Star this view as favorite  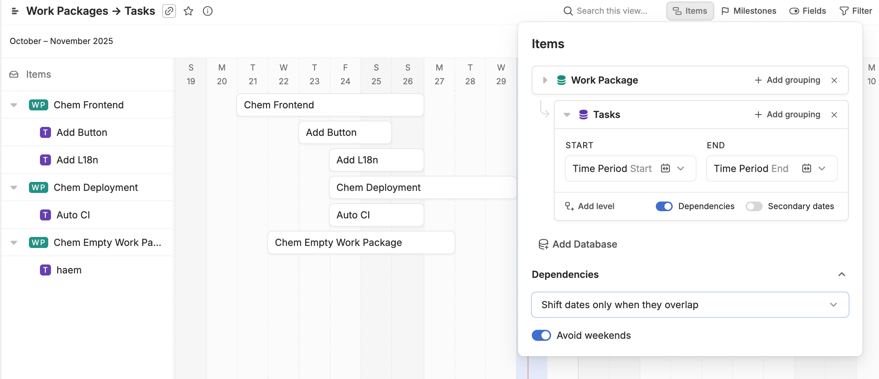pos(188,11)
